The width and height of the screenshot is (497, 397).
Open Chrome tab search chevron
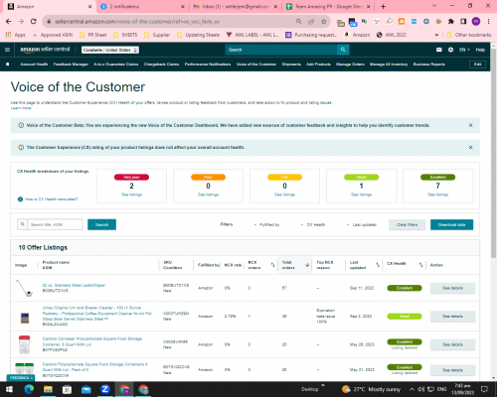coord(434,6)
